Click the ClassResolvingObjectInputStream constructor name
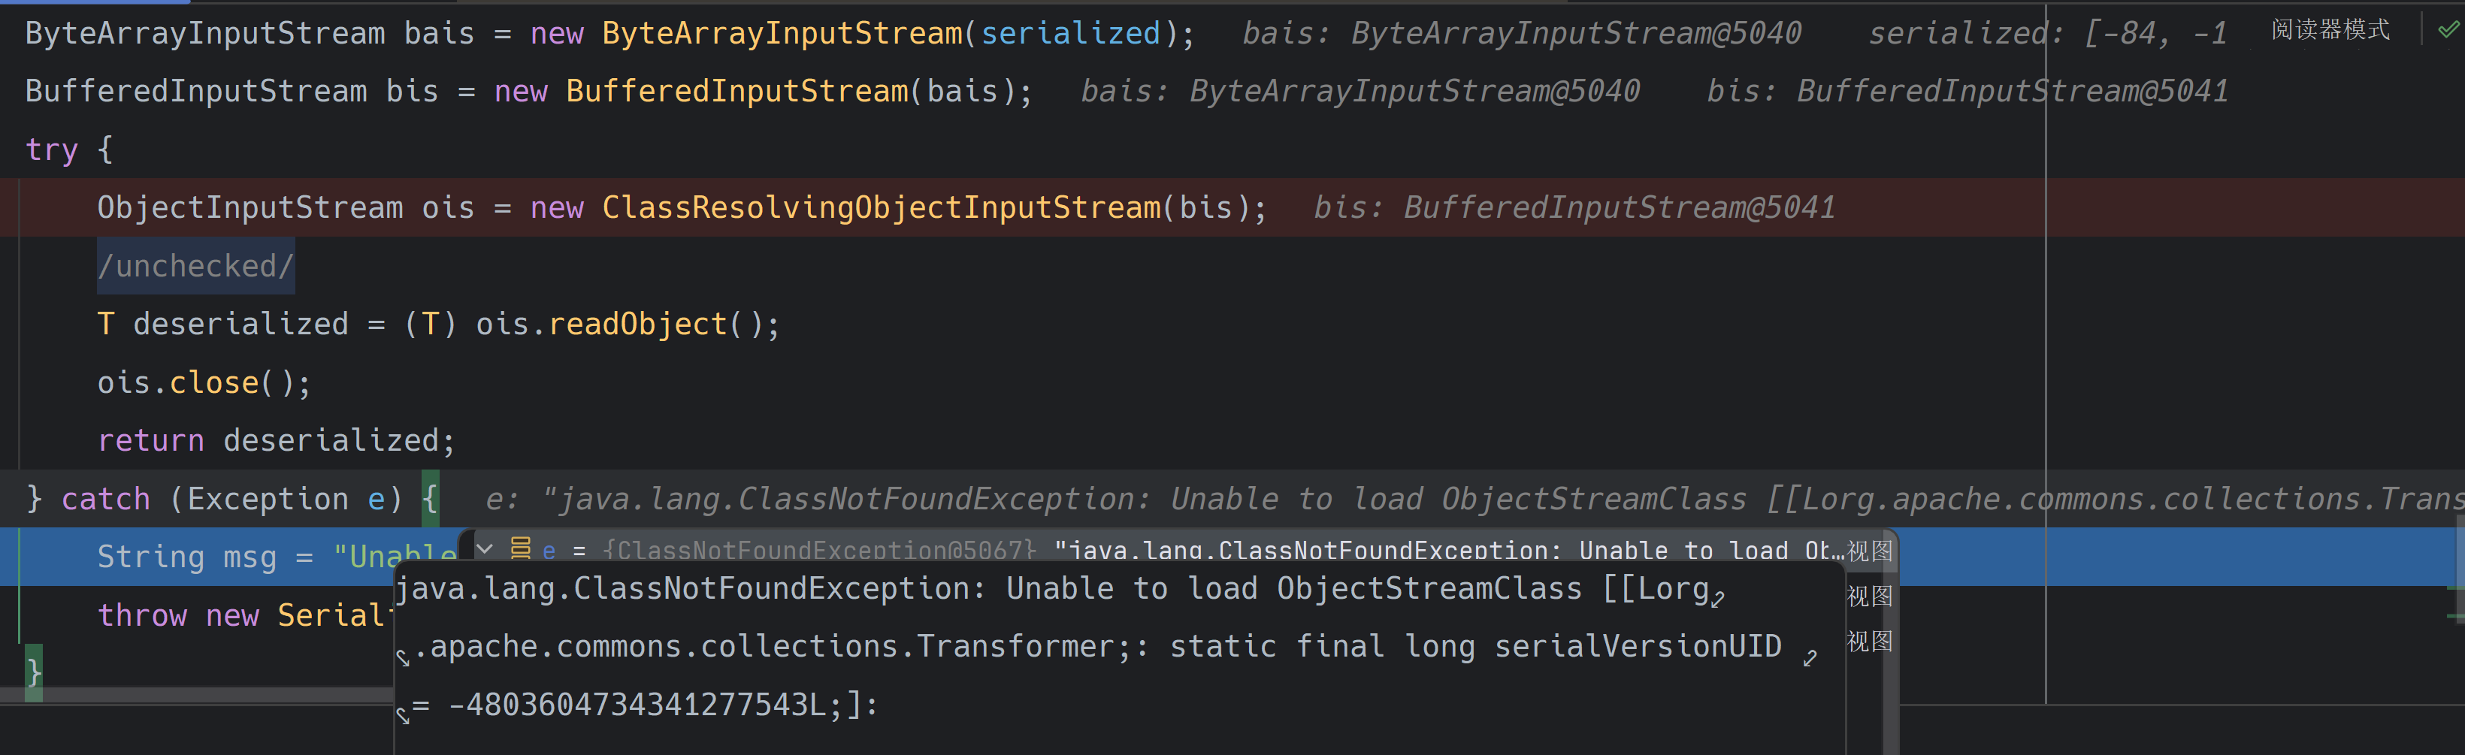Viewport: 2465px width, 755px height. 882,207
